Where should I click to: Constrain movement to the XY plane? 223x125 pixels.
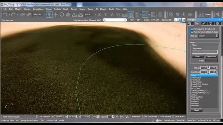click(118, 15)
